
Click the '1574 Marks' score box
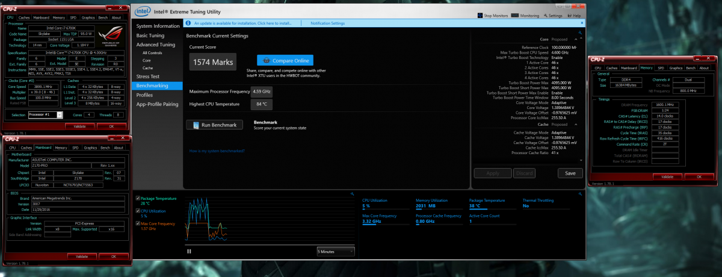pos(212,61)
